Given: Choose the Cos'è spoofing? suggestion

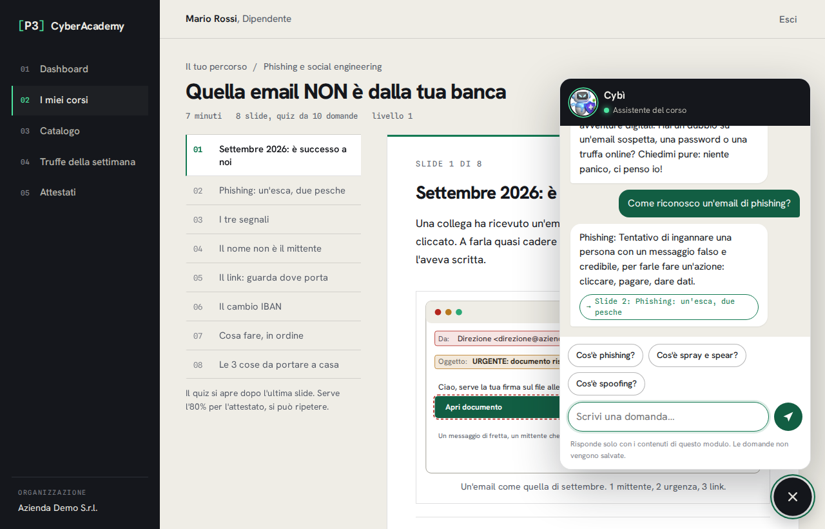Looking at the screenshot, I should pyautogui.click(x=607, y=384).
